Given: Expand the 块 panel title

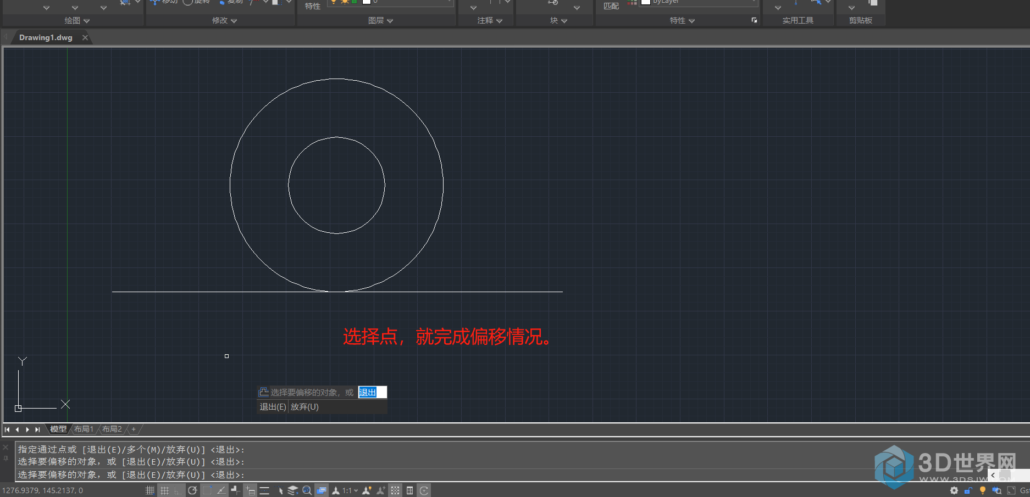Looking at the screenshot, I should (x=558, y=20).
